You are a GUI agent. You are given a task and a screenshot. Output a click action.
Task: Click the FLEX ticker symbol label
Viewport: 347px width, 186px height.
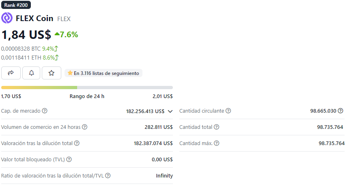[x=64, y=19]
